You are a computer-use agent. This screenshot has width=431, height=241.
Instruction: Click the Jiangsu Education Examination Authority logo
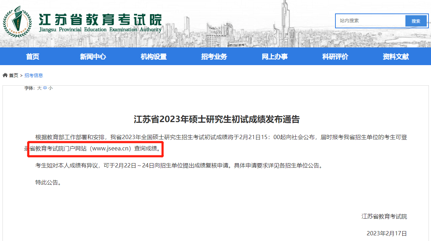(15, 21)
